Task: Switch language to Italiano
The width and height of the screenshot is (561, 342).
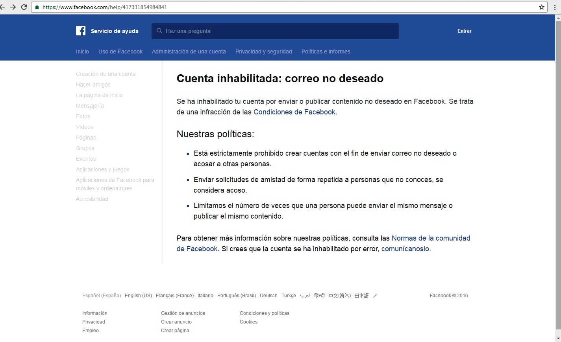Action: pos(206,296)
